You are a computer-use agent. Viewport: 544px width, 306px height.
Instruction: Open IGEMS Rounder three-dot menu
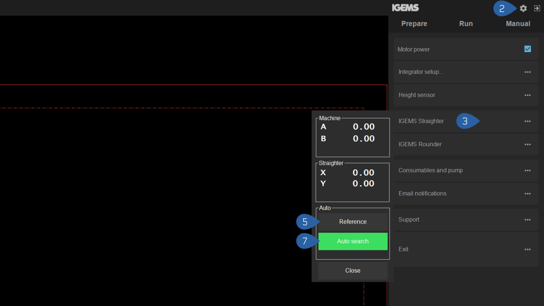[x=527, y=144]
